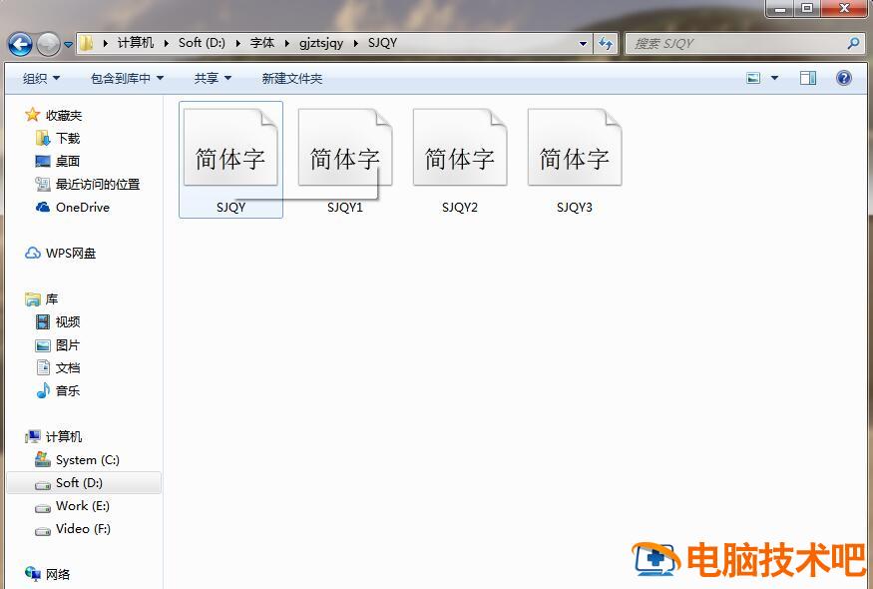The image size is (873, 589).
Task: Click the Video (F:) drive icon
Action: point(43,531)
